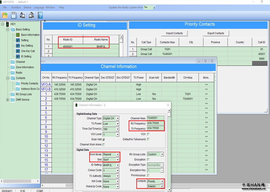
Task: Click the channel dialog vertical scrollbar down arrow
Action: pyautogui.click(x=169, y=190)
